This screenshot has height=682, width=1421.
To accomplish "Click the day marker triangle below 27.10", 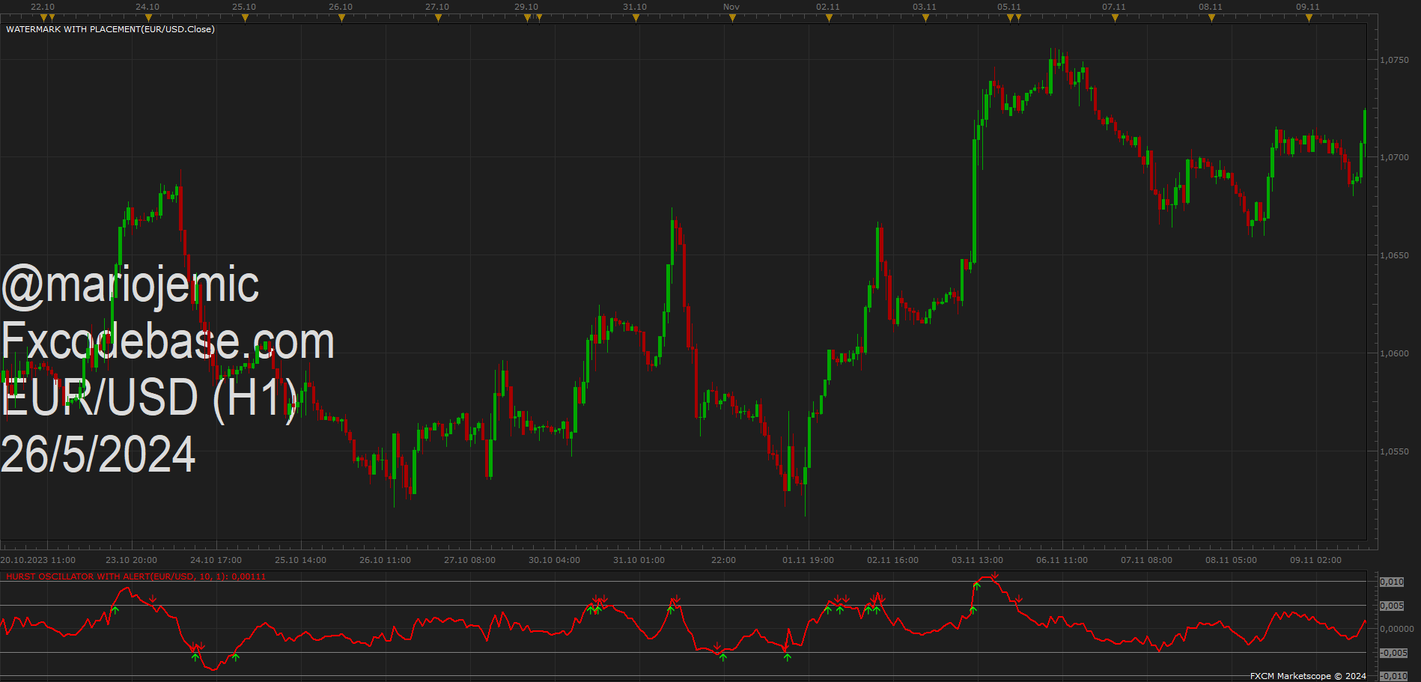I will [x=438, y=18].
